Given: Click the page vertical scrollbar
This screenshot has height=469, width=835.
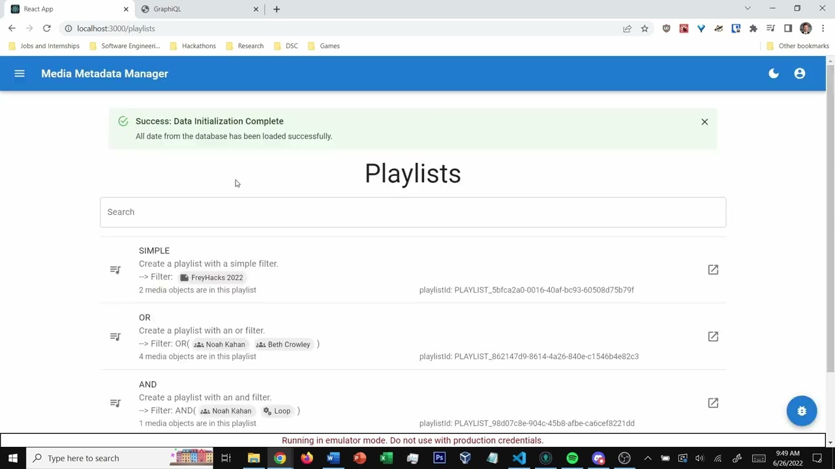Looking at the screenshot, I should [x=830, y=218].
